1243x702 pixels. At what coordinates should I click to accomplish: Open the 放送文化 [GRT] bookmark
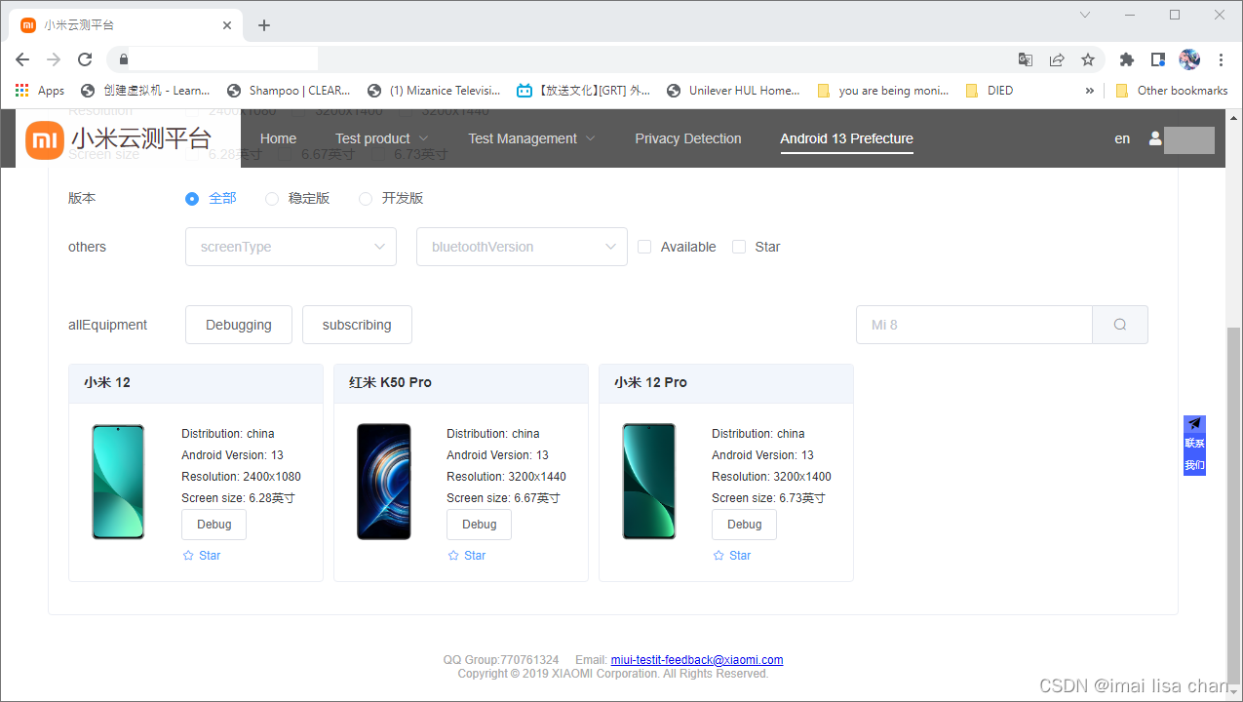point(583,91)
